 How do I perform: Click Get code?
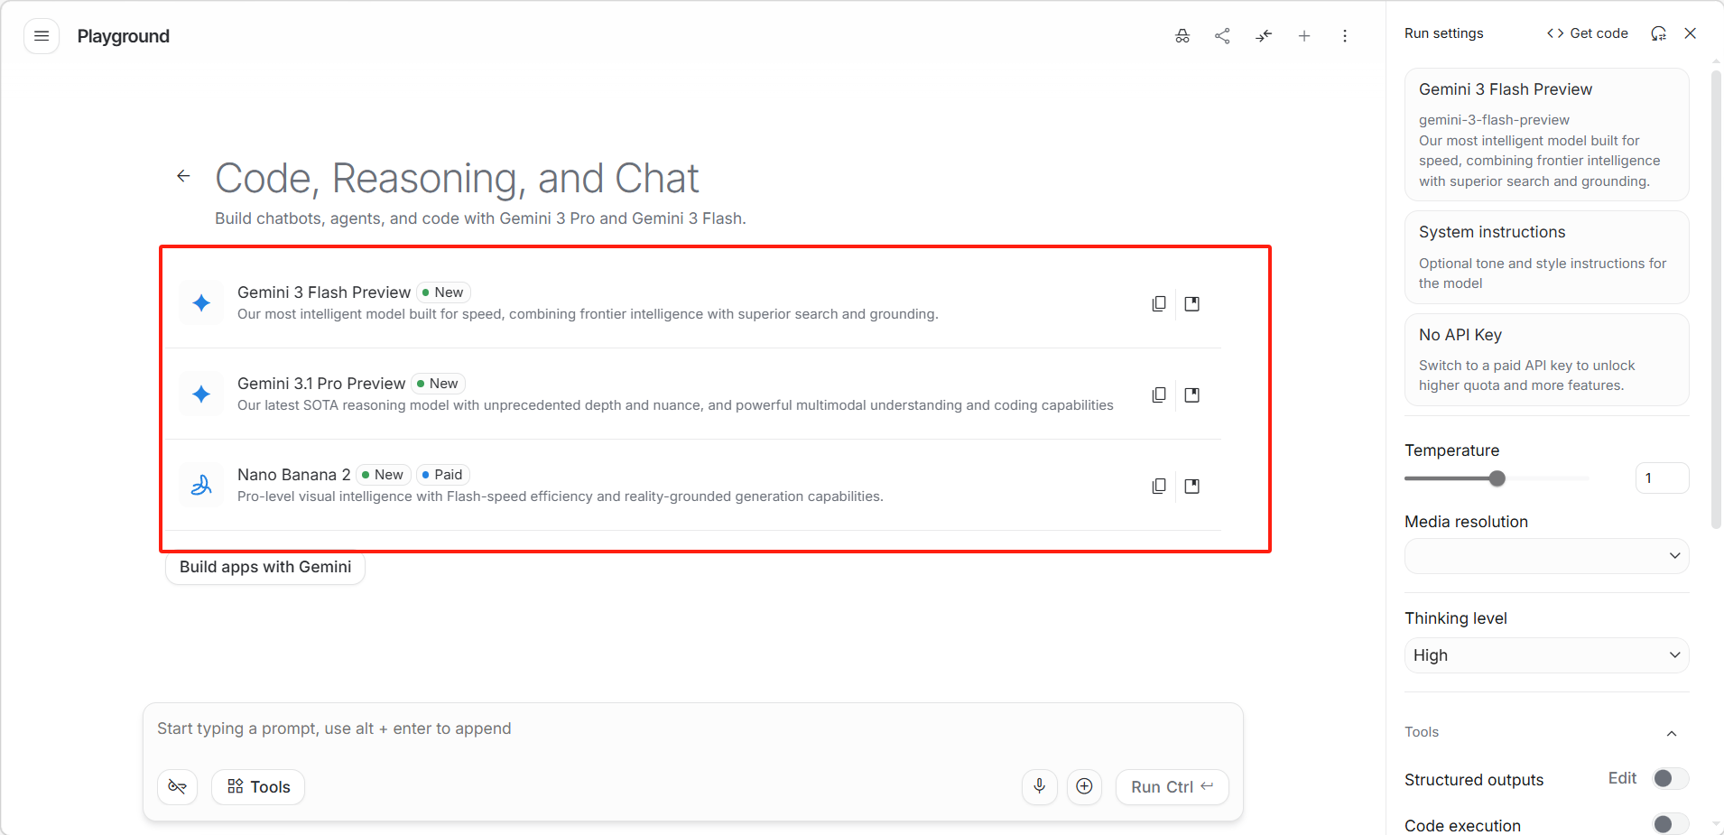pyautogui.click(x=1588, y=33)
